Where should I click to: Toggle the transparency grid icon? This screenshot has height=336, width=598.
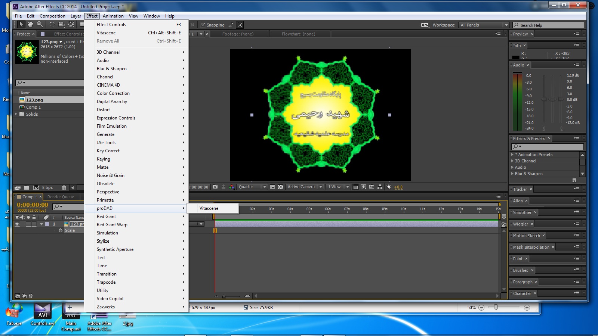280,187
